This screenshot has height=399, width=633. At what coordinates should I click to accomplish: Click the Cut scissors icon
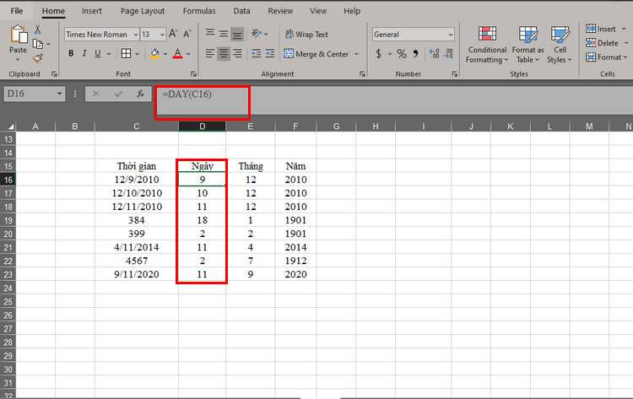37,30
